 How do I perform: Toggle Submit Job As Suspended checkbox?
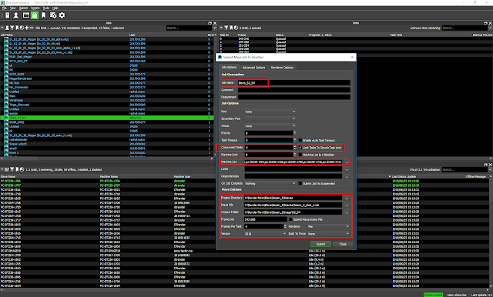(x=300, y=183)
